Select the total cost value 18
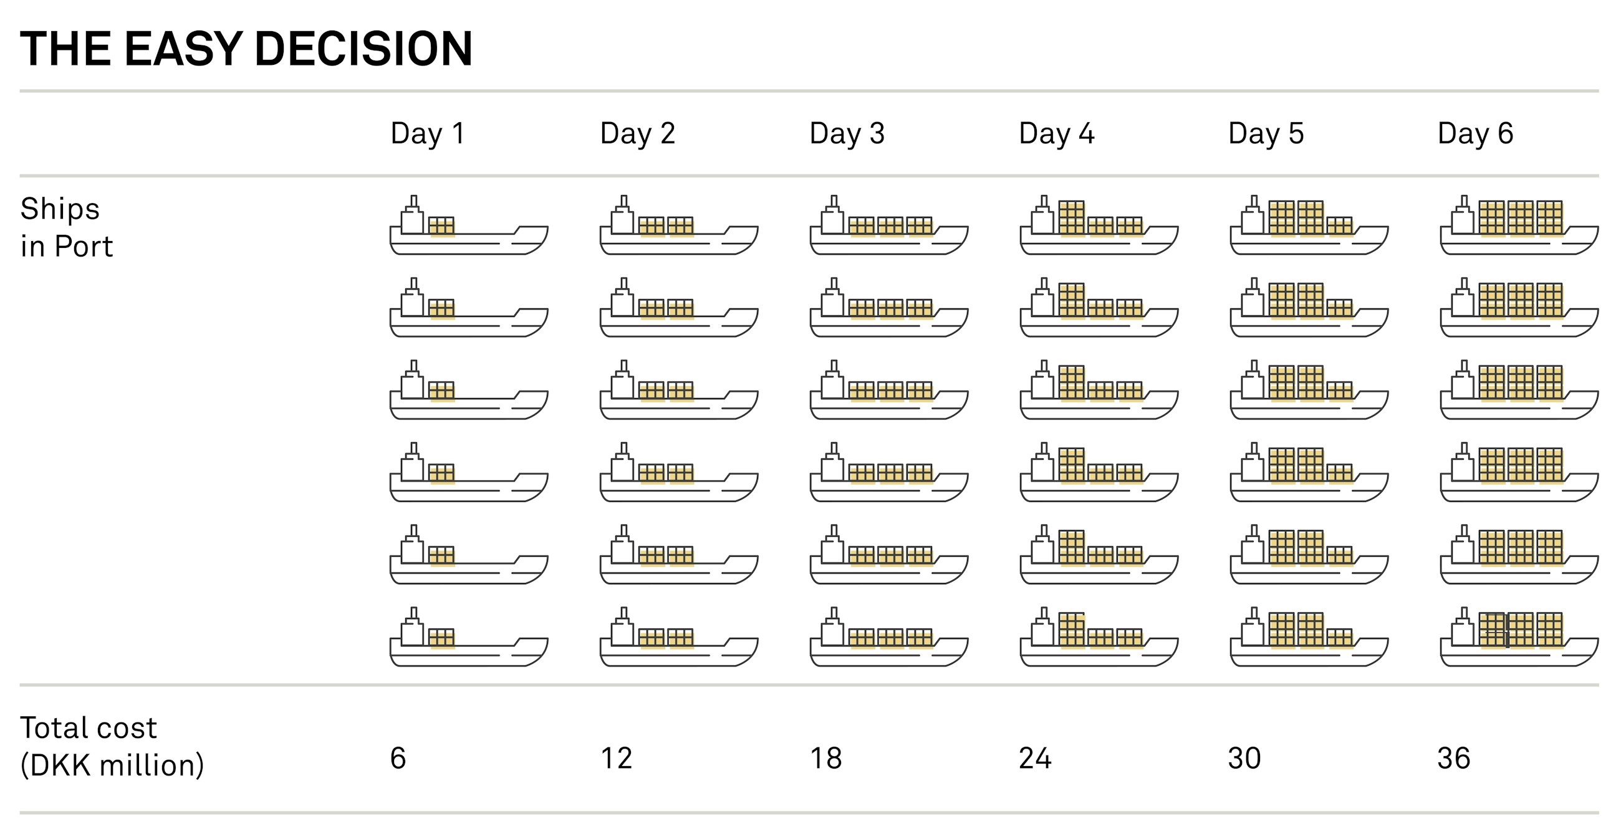The width and height of the screenshot is (1621, 834). [x=825, y=758]
